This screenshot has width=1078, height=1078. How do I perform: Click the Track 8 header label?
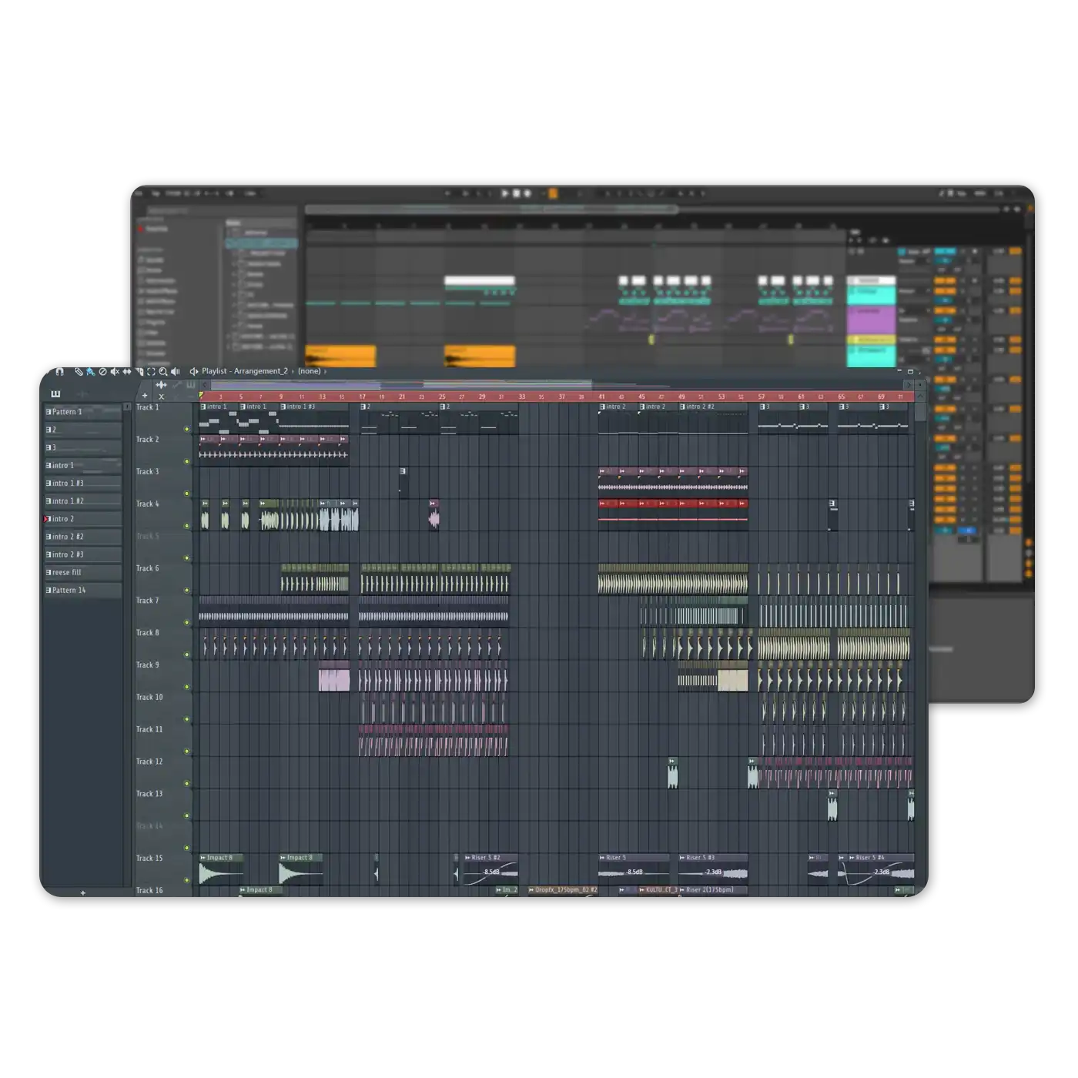[149, 633]
